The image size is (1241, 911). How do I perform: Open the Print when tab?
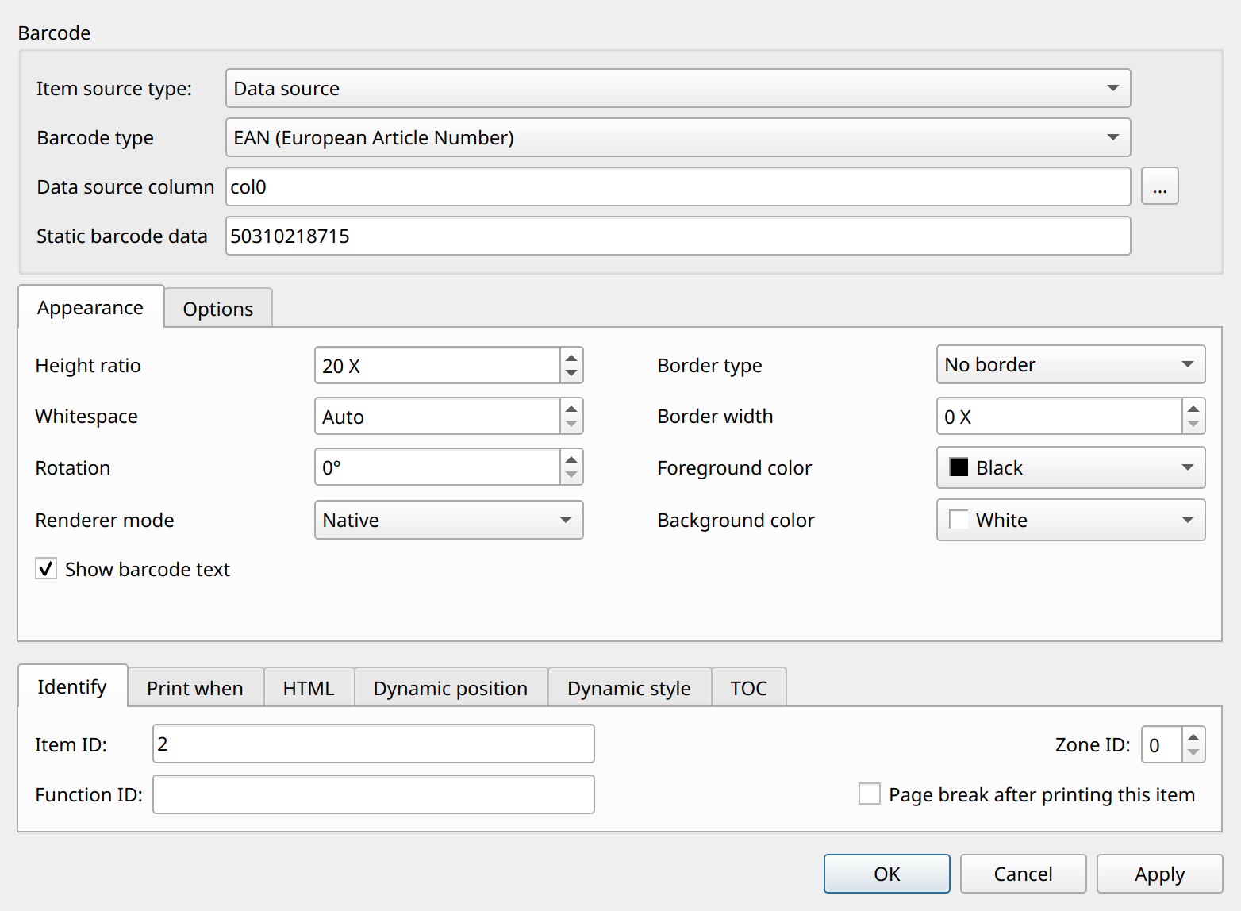(x=195, y=688)
